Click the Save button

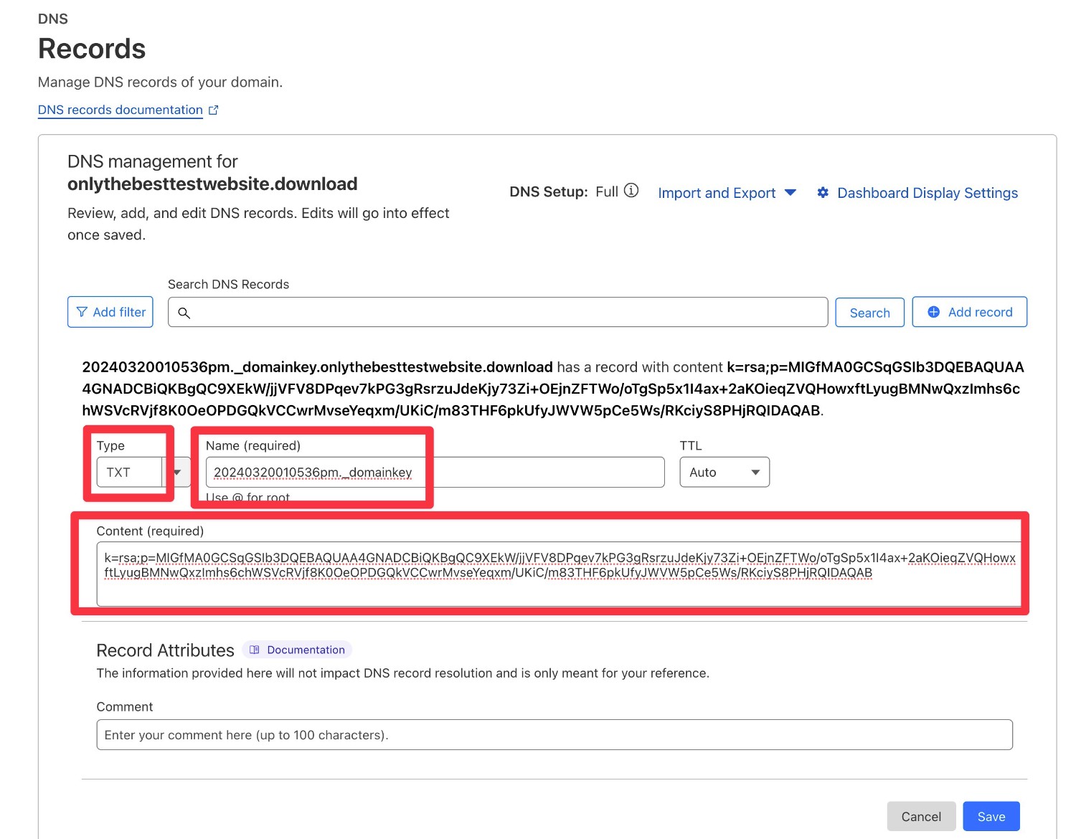(991, 816)
